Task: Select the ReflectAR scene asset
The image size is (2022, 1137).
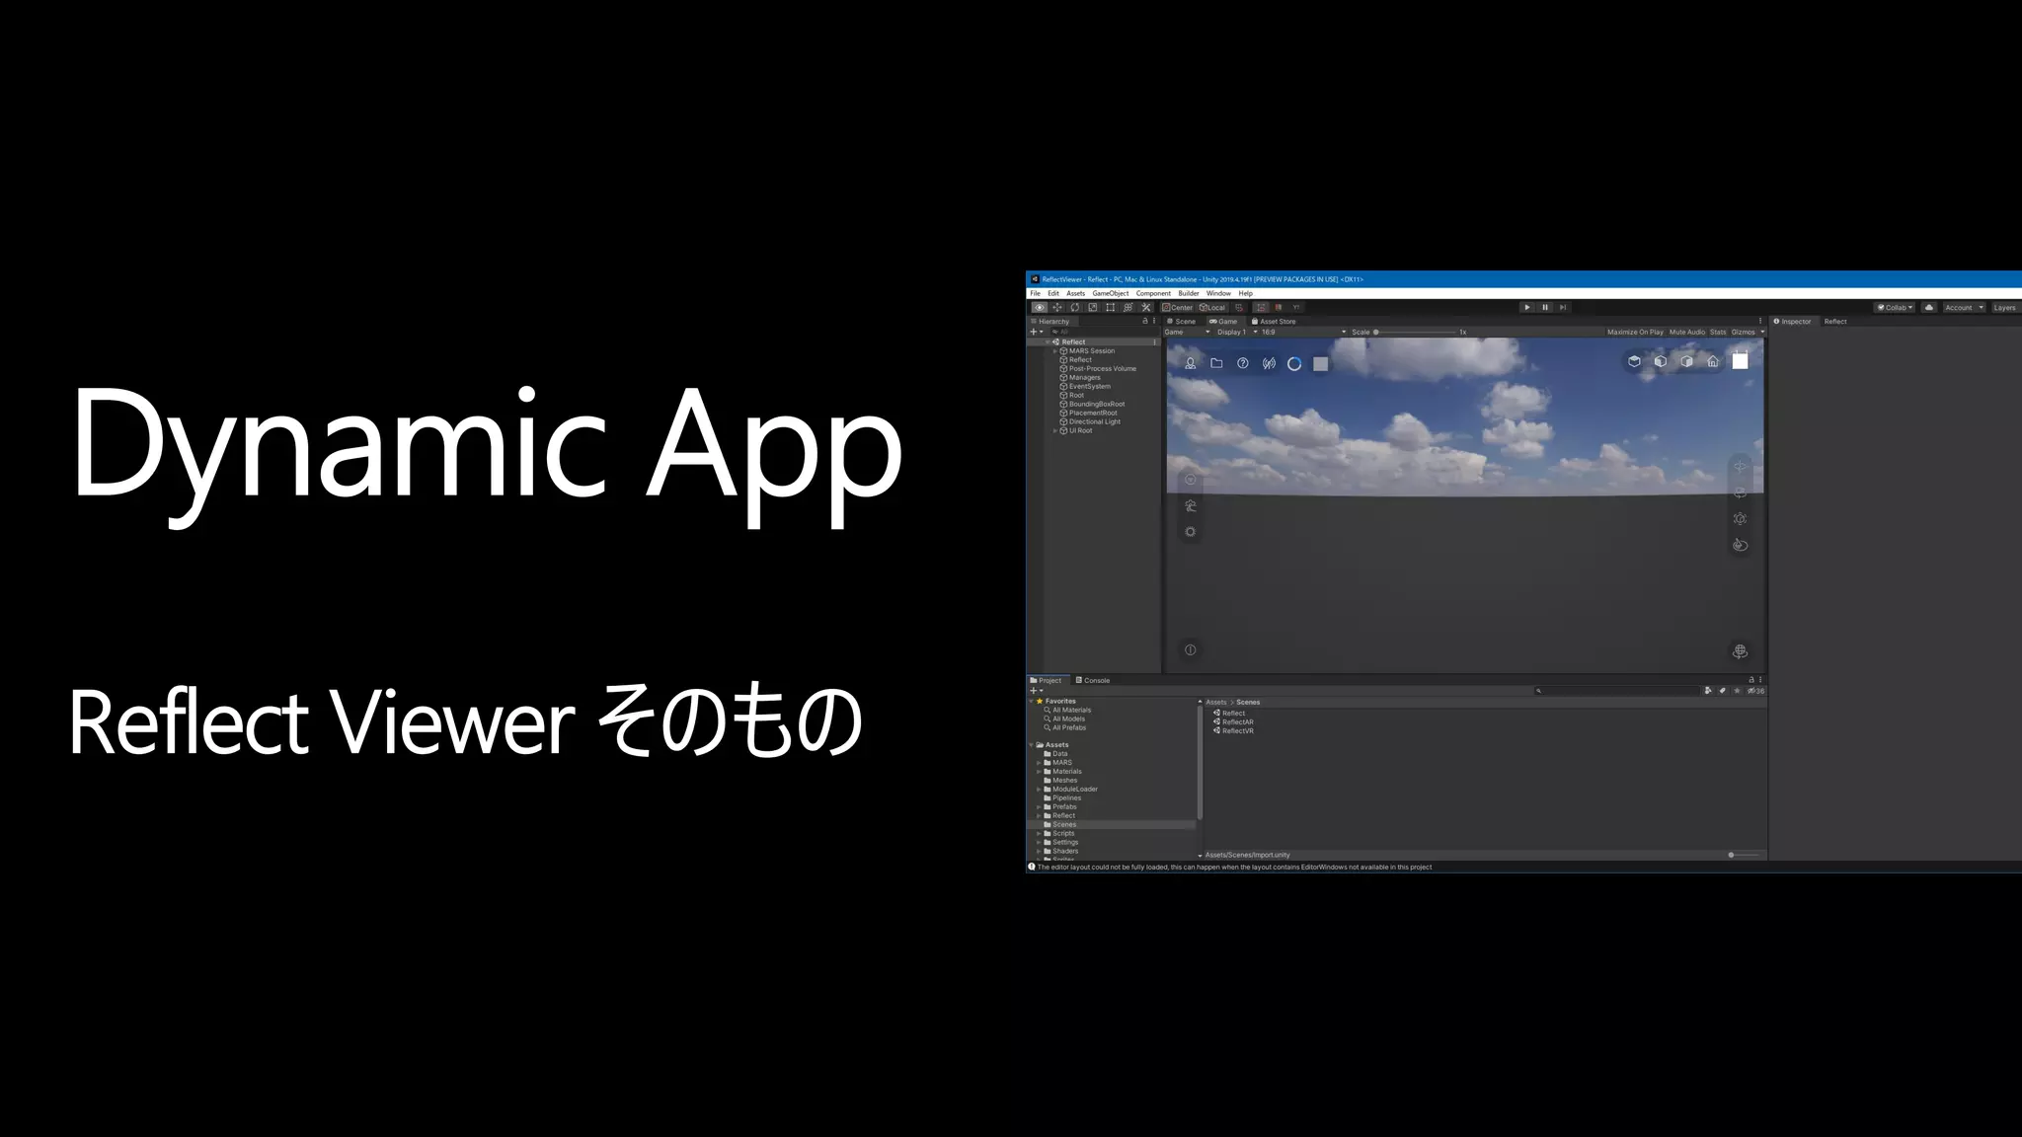Action: click(x=1237, y=721)
